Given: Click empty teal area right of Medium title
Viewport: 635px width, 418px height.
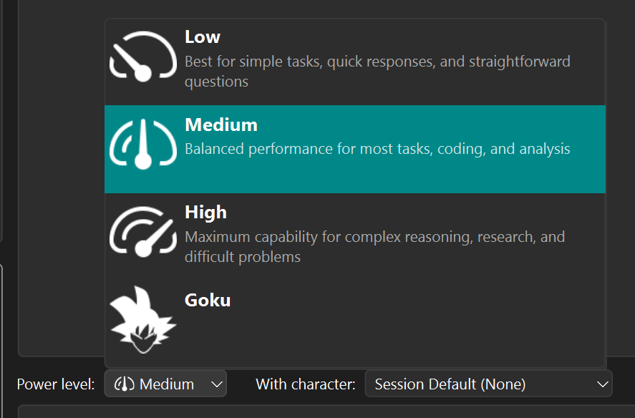Looking at the screenshot, I should point(430,125).
